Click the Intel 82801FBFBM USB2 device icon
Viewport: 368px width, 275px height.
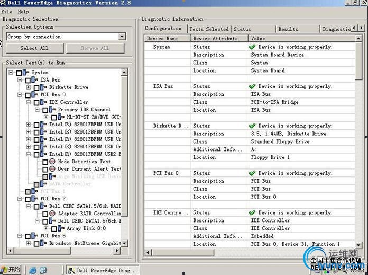click(x=43, y=154)
